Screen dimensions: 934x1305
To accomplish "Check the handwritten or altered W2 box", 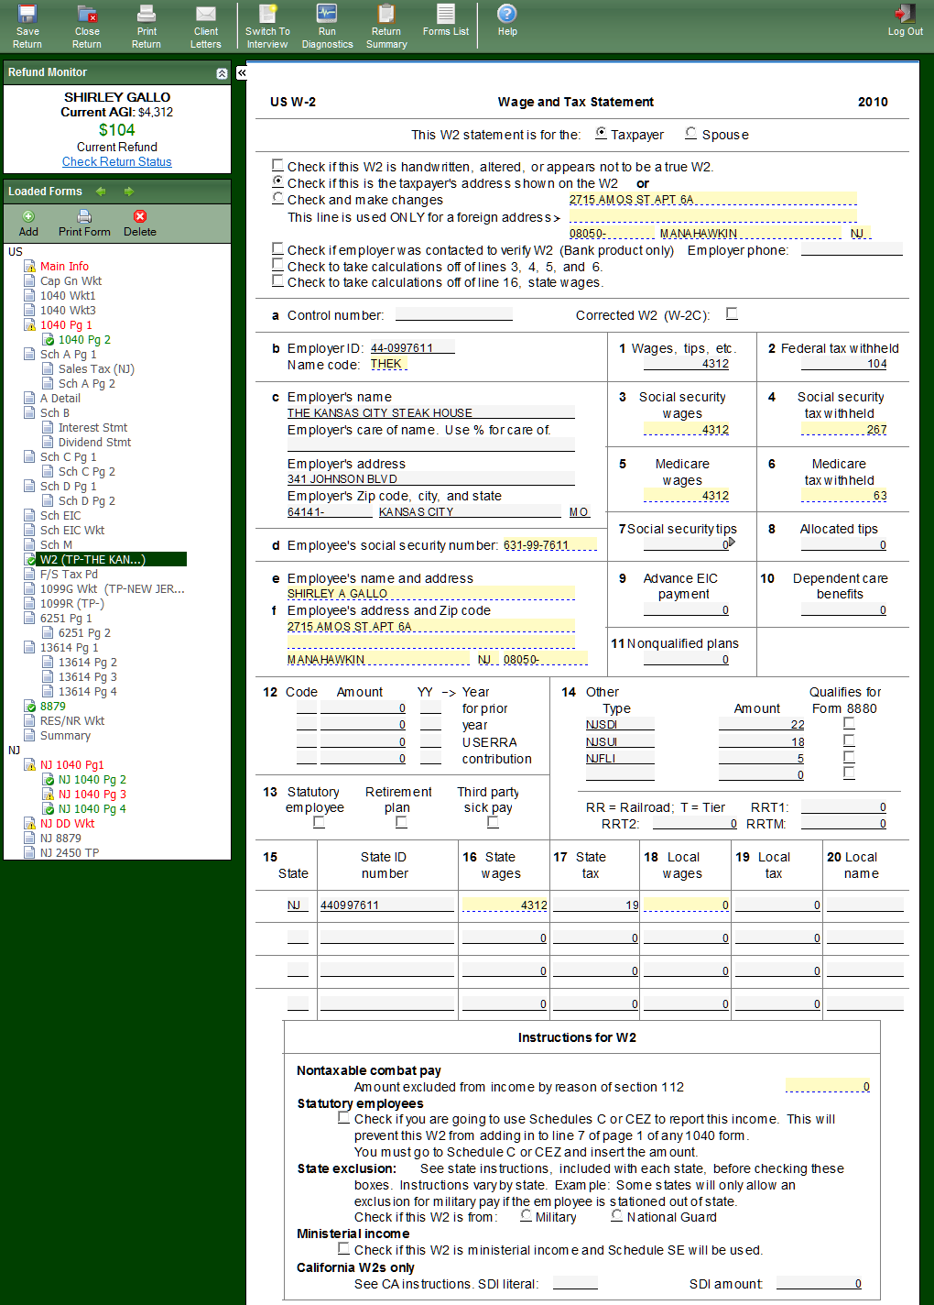I will coord(277,166).
